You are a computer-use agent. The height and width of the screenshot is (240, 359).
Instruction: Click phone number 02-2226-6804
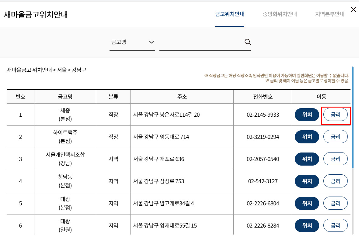(263, 204)
